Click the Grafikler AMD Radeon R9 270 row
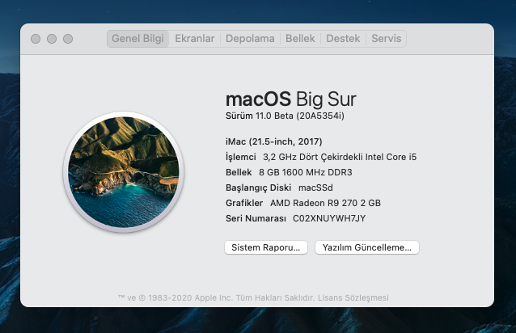This screenshot has height=333, width=516. click(302, 203)
